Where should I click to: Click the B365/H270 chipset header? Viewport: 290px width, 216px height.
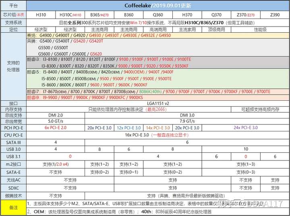click(99, 15)
